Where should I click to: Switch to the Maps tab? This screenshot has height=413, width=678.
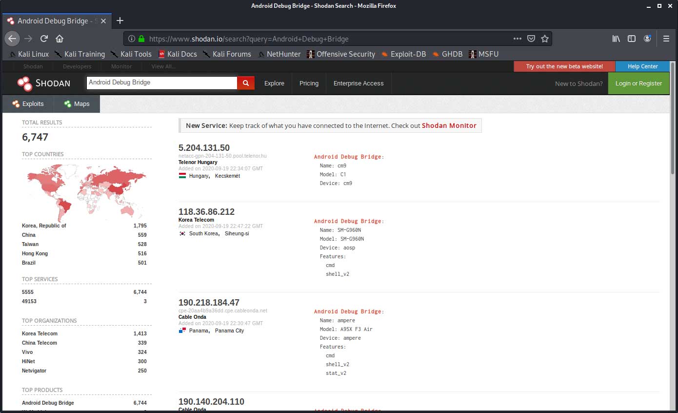[x=76, y=104]
